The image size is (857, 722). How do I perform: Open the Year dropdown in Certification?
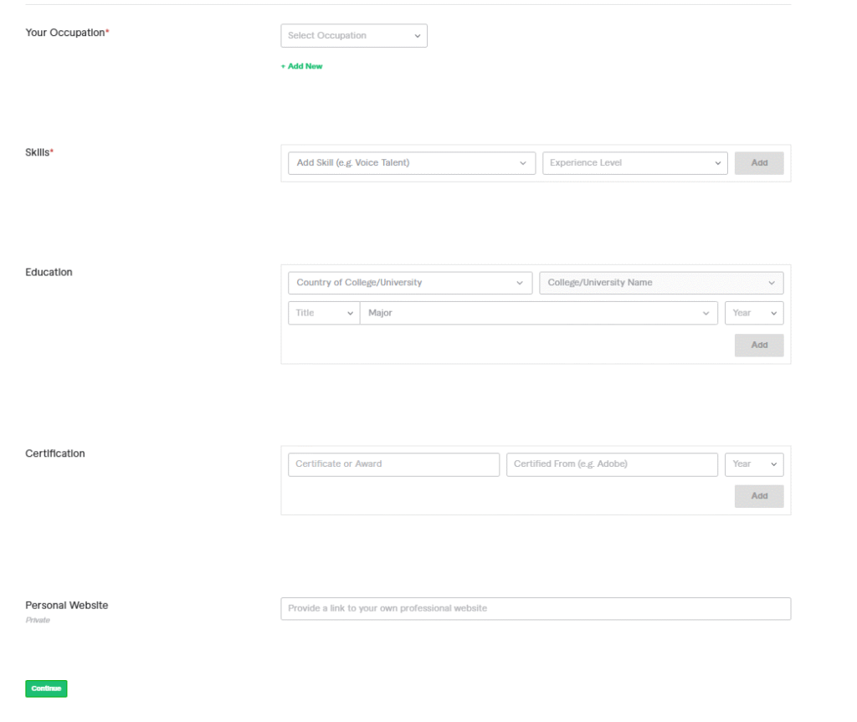tap(753, 464)
